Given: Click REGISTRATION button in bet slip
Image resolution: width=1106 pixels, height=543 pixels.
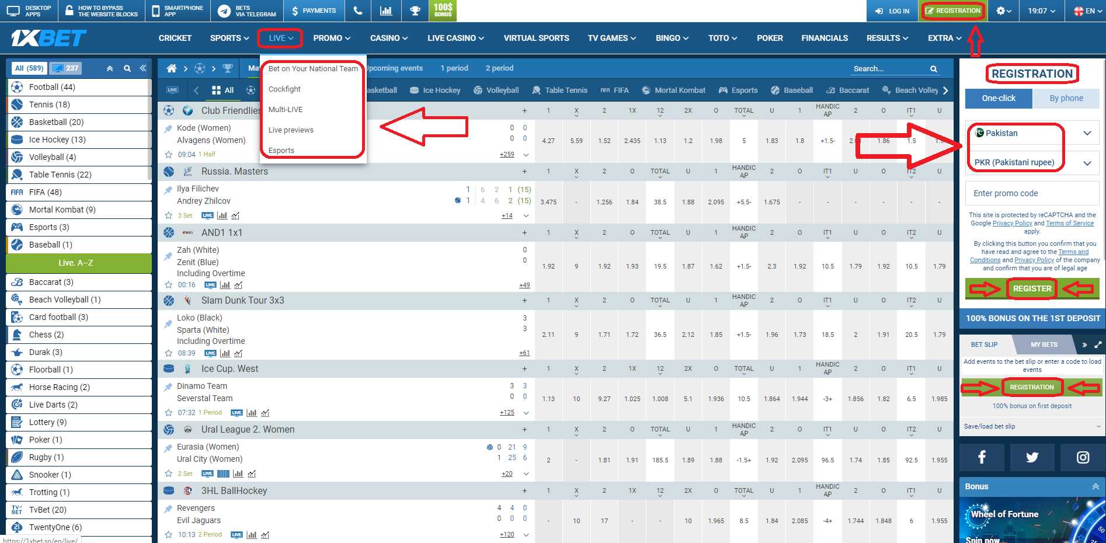Looking at the screenshot, I should (1032, 387).
